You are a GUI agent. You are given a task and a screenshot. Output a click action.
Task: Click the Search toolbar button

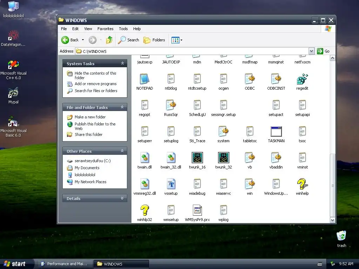pyautogui.click(x=128, y=40)
